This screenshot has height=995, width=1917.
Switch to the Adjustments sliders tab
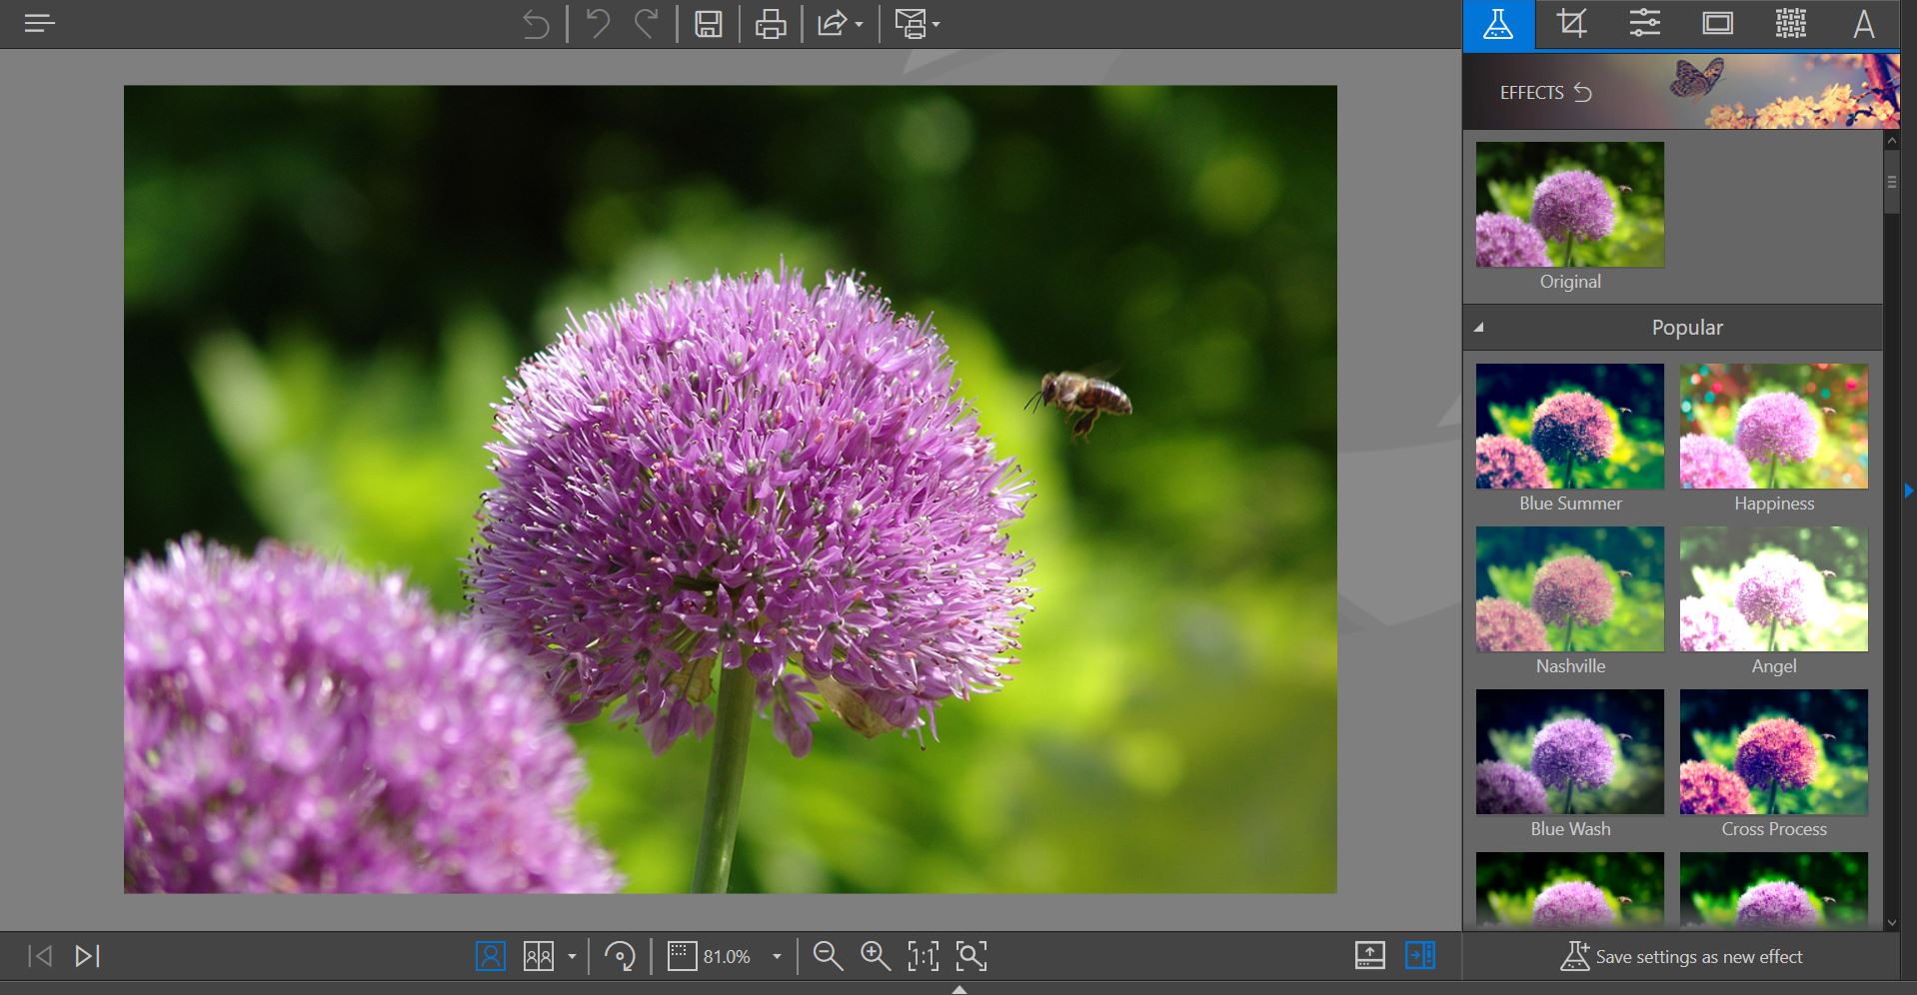1644,24
